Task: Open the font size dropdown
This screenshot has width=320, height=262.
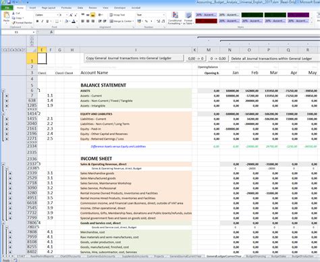Action: [67, 15]
